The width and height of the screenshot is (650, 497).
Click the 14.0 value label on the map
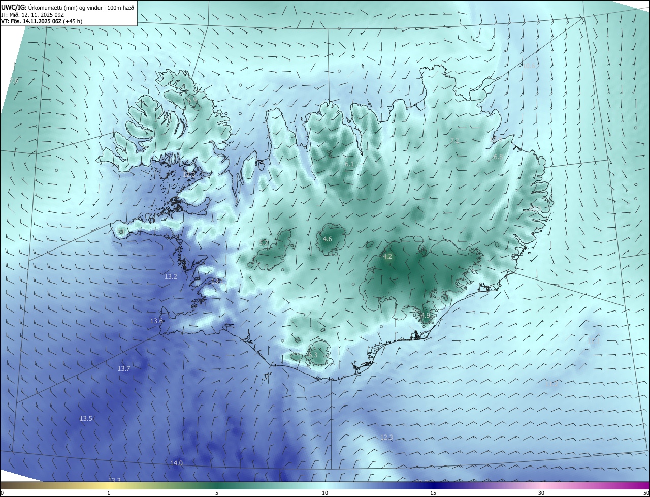[x=176, y=463]
